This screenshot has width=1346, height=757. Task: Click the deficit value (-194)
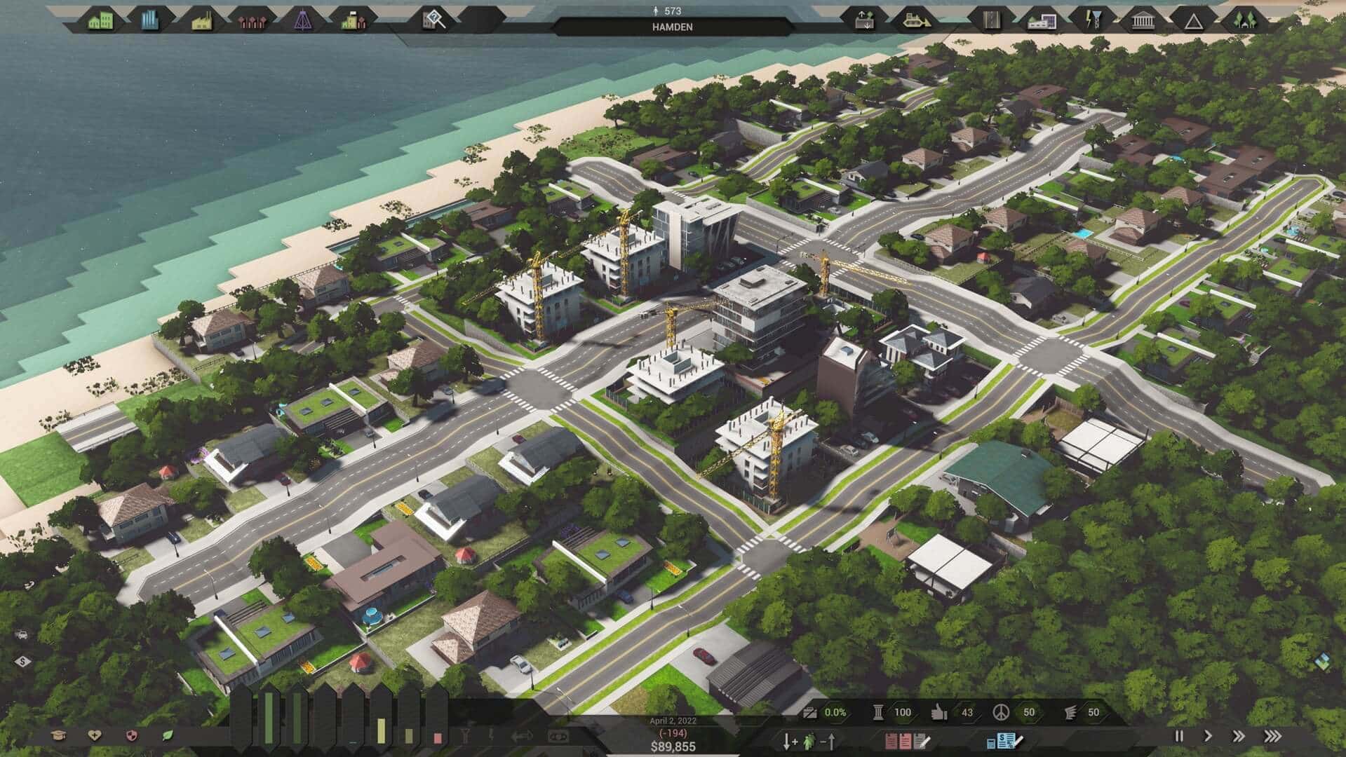pyautogui.click(x=673, y=732)
